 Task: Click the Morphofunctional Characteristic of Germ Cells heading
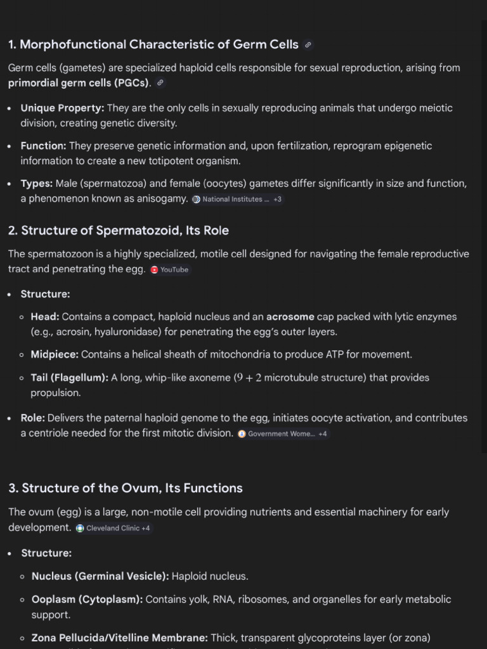coord(153,45)
